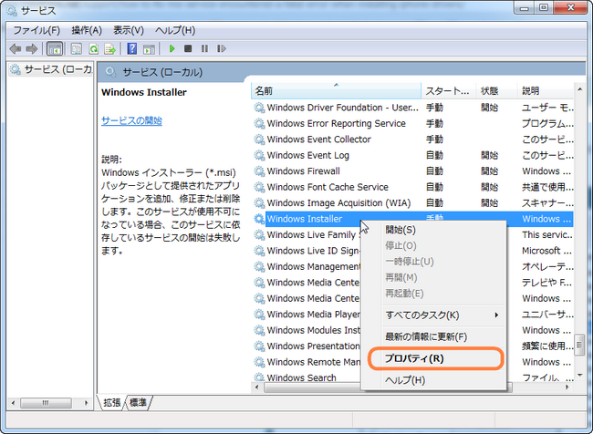Sort by the スタート... column header

[x=449, y=91]
